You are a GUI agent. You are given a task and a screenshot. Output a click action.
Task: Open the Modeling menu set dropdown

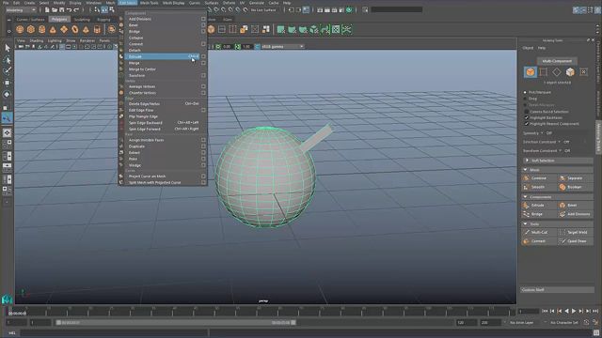tap(21, 10)
